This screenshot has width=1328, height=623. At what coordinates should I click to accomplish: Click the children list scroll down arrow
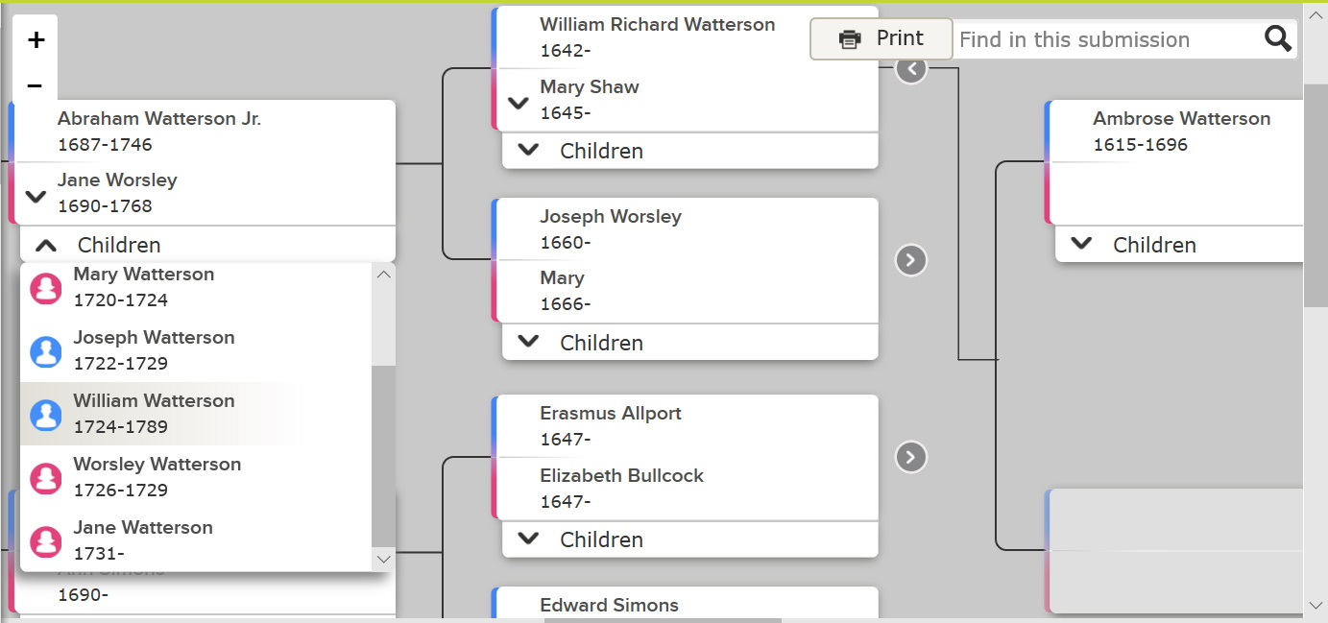coord(383,559)
